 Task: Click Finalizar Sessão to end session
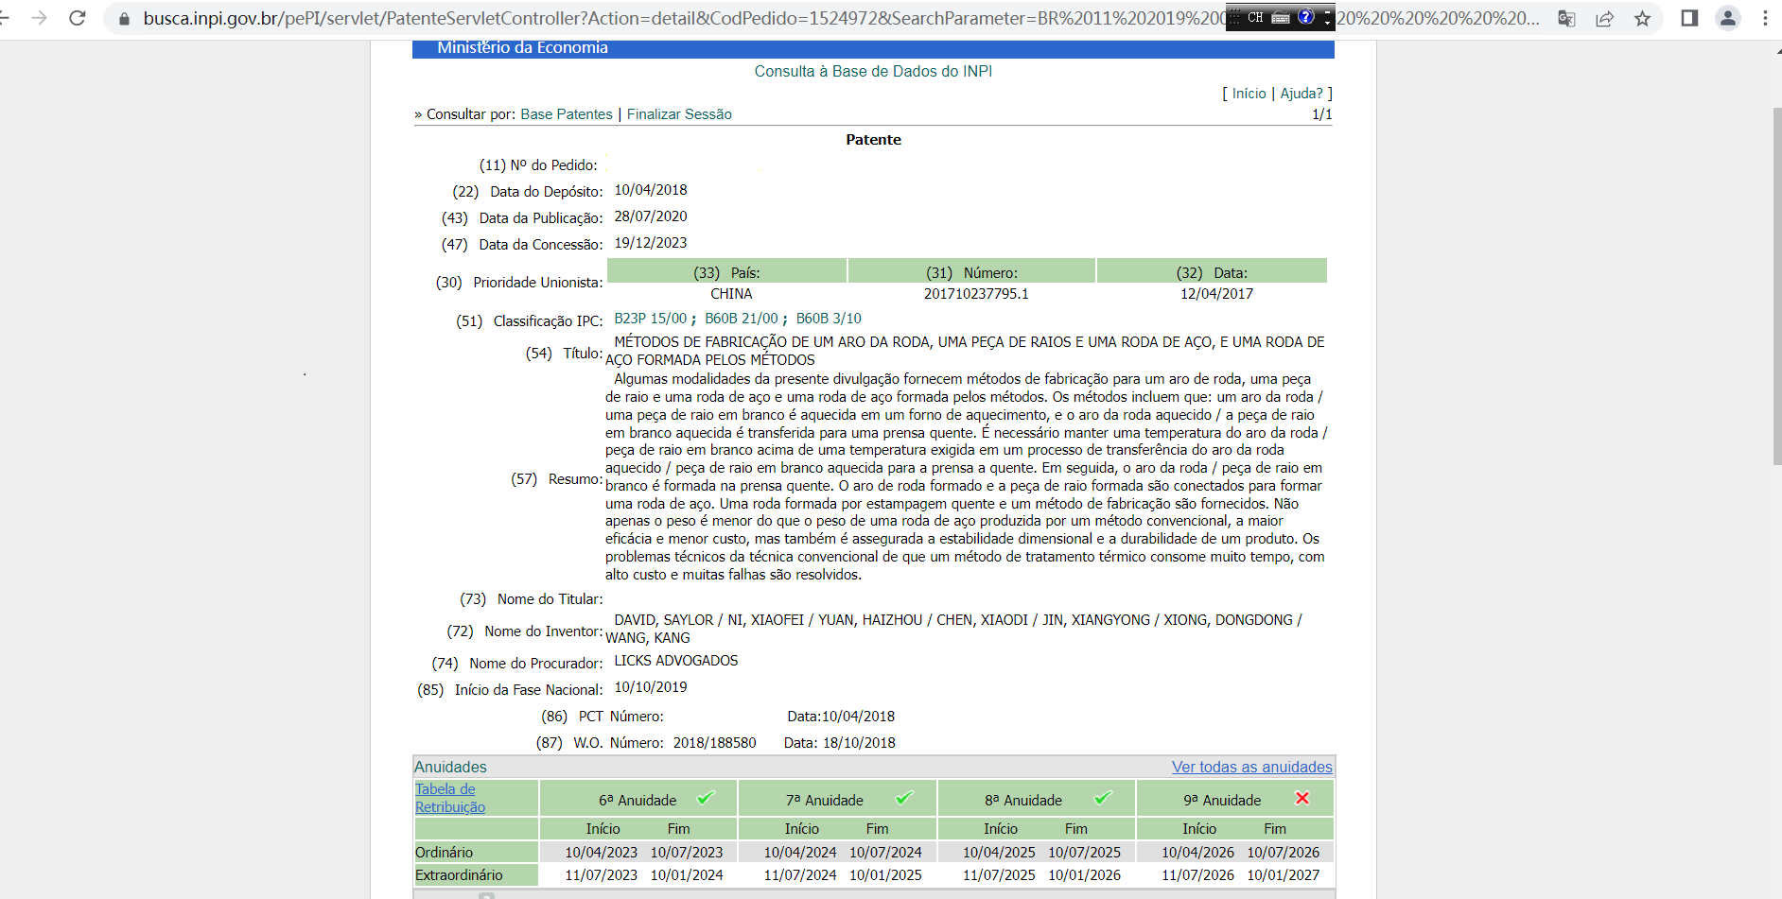(x=679, y=114)
